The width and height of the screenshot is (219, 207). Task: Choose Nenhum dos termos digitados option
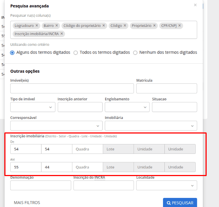(135, 53)
